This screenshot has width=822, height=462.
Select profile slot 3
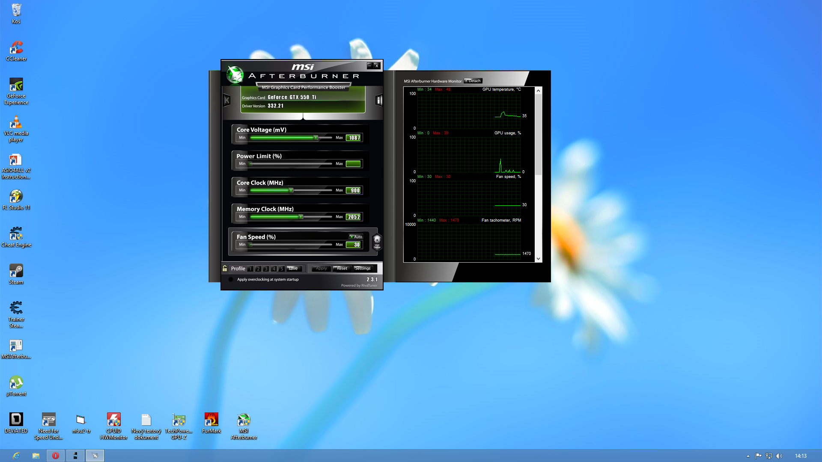(266, 269)
